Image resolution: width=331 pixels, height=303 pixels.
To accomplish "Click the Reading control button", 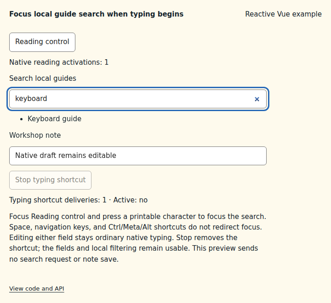I will (42, 42).
